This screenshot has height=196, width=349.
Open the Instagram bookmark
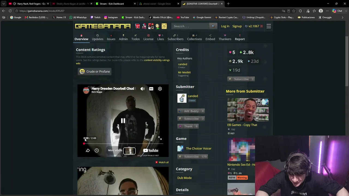click(111, 17)
